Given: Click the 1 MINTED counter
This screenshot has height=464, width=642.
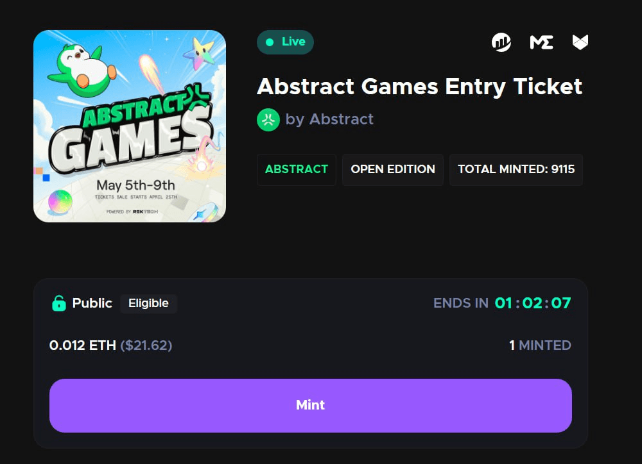Looking at the screenshot, I should click(x=540, y=345).
